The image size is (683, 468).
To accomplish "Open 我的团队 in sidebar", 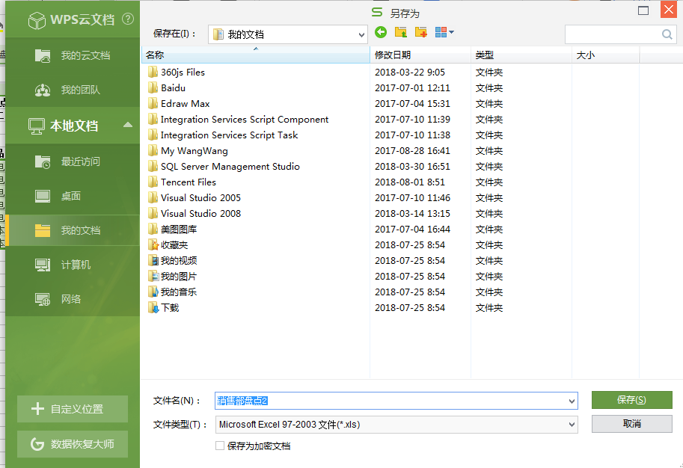I will tap(73, 90).
